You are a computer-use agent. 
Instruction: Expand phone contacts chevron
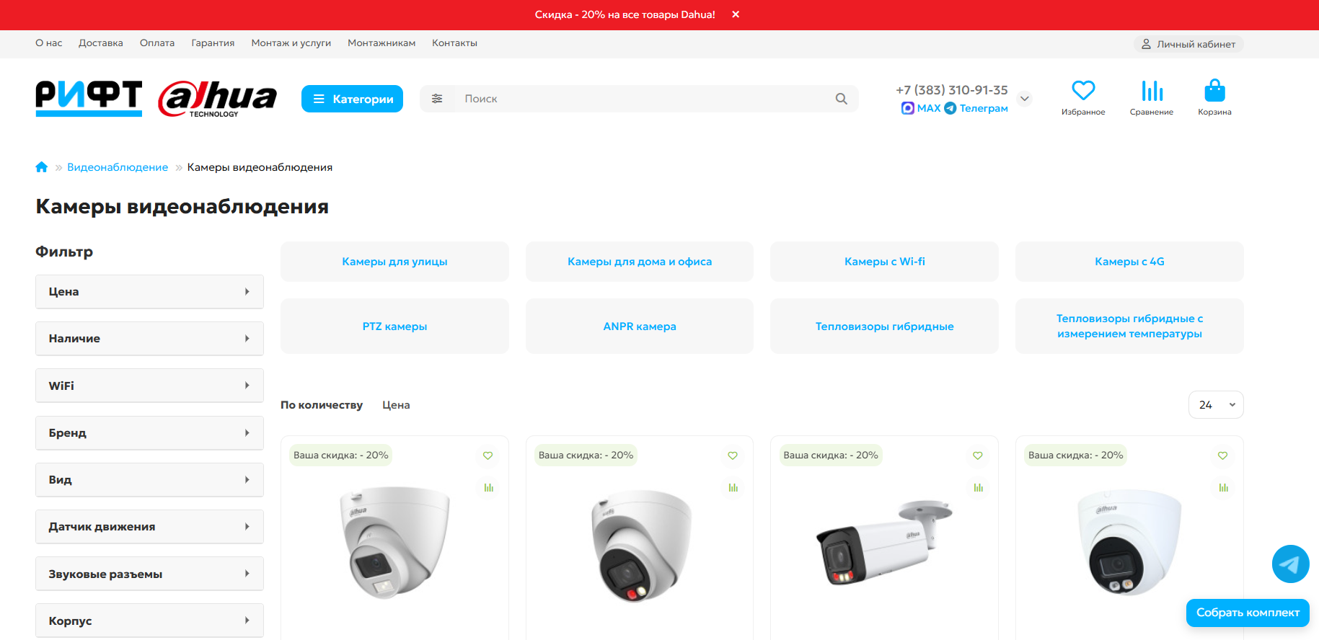point(1025,99)
